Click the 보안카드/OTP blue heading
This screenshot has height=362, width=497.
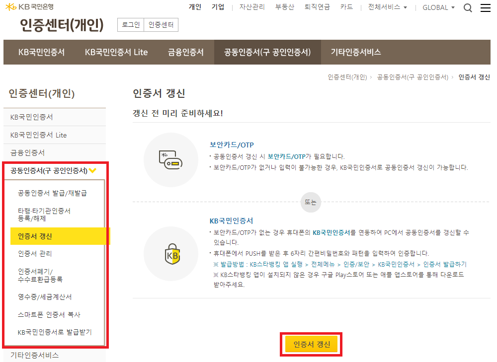(232, 145)
